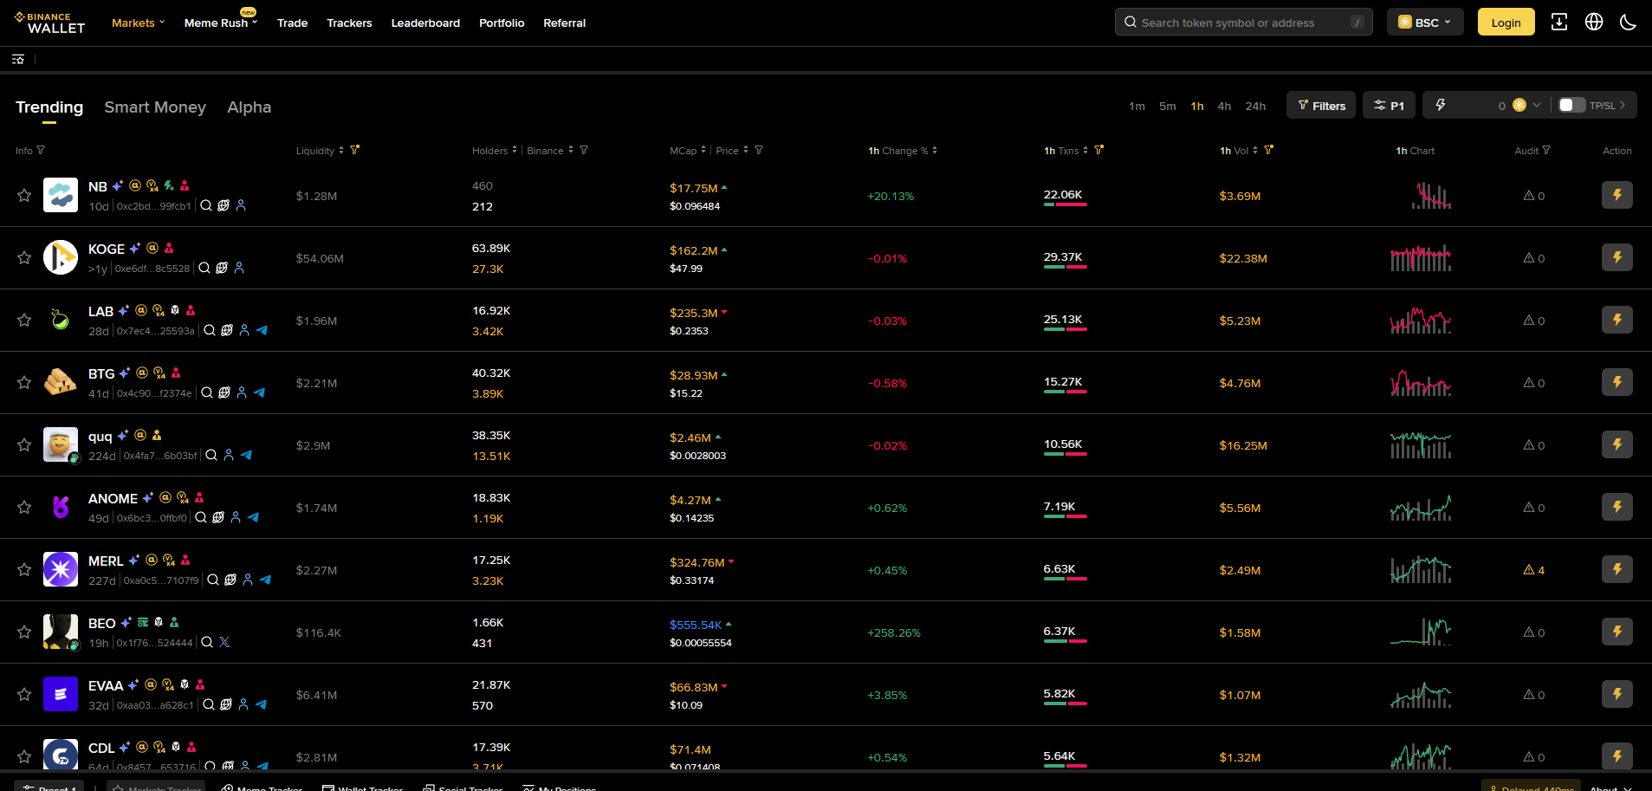Star the quq token as favorite
The height and width of the screenshot is (791, 1652).
pyautogui.click(x=23, y=444)
